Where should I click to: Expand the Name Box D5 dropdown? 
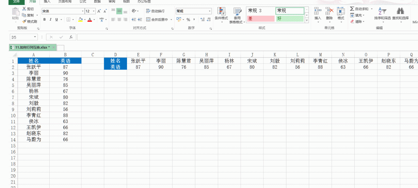(35, 37)
